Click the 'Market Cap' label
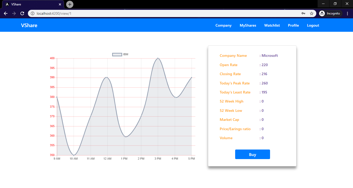 click(x=229, y=120)
